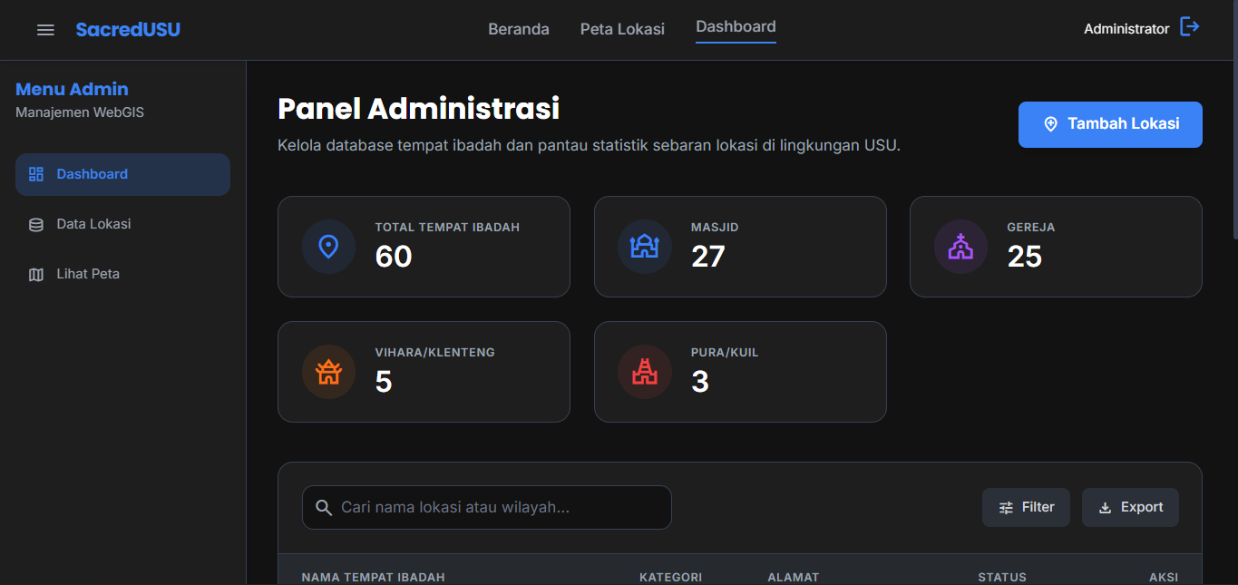Viewport: 1238px width, 585px height.
Task: Click the Alamat column header
Action: tap(793, 577)
